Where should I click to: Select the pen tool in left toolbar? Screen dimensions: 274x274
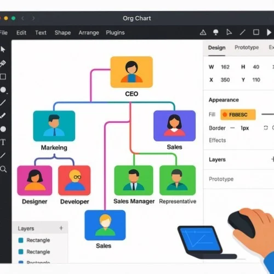coord(3,64)
